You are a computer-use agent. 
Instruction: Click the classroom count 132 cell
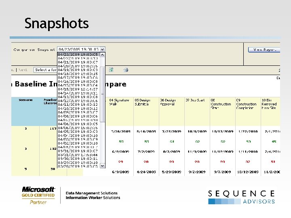[53, 149]
